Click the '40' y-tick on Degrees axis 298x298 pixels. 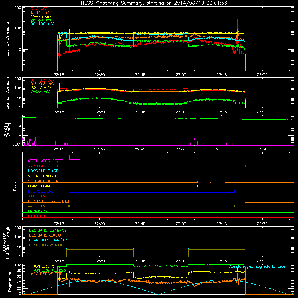19,282
